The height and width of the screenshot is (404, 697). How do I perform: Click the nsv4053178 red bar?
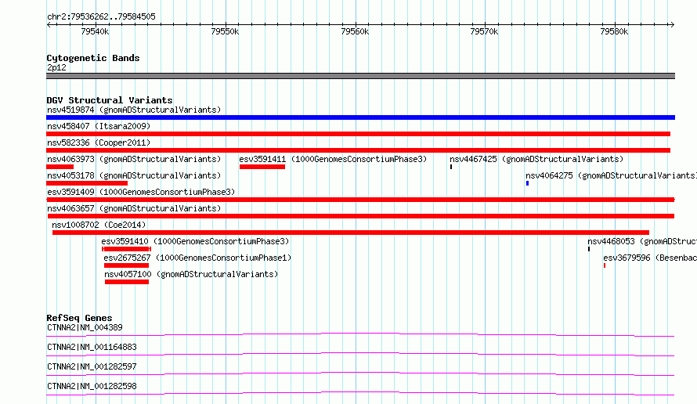pyautogui.click(x=87, y=183)
